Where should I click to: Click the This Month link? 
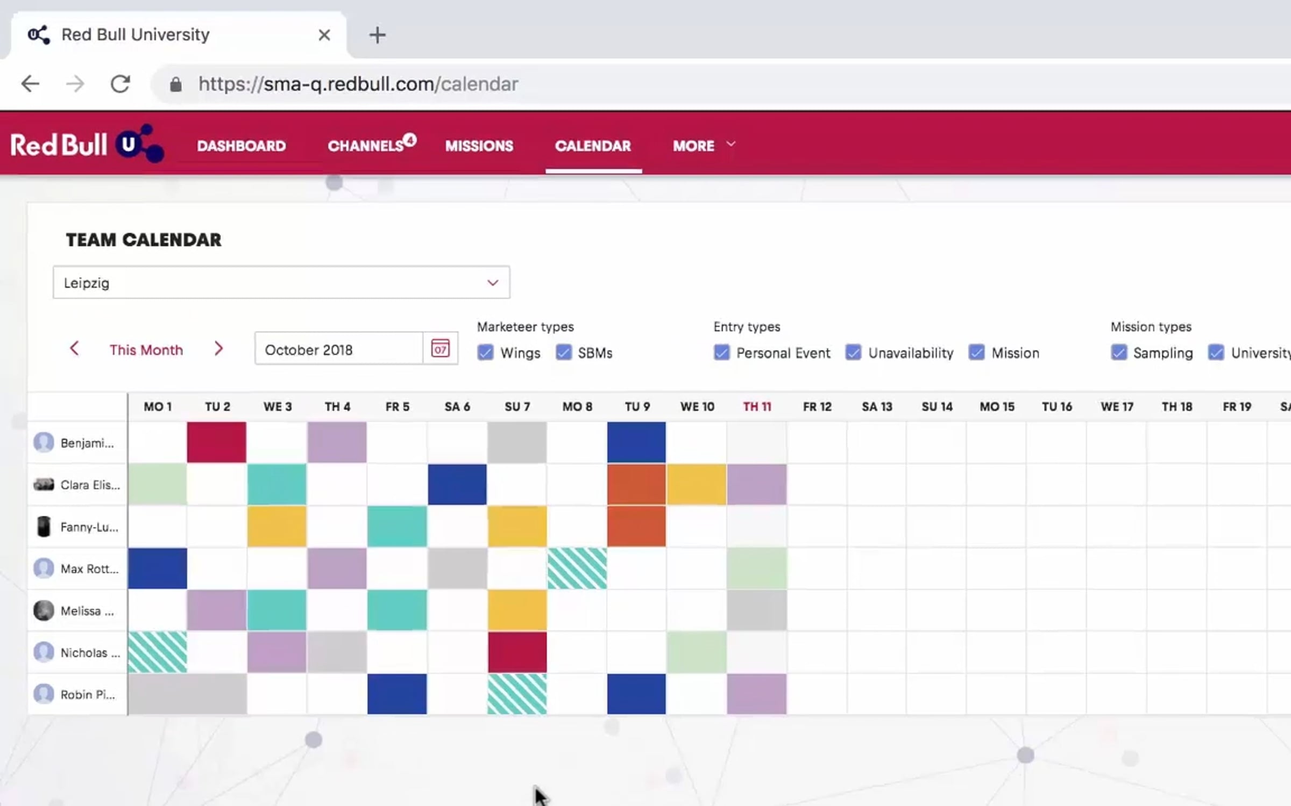coord(146,350)
